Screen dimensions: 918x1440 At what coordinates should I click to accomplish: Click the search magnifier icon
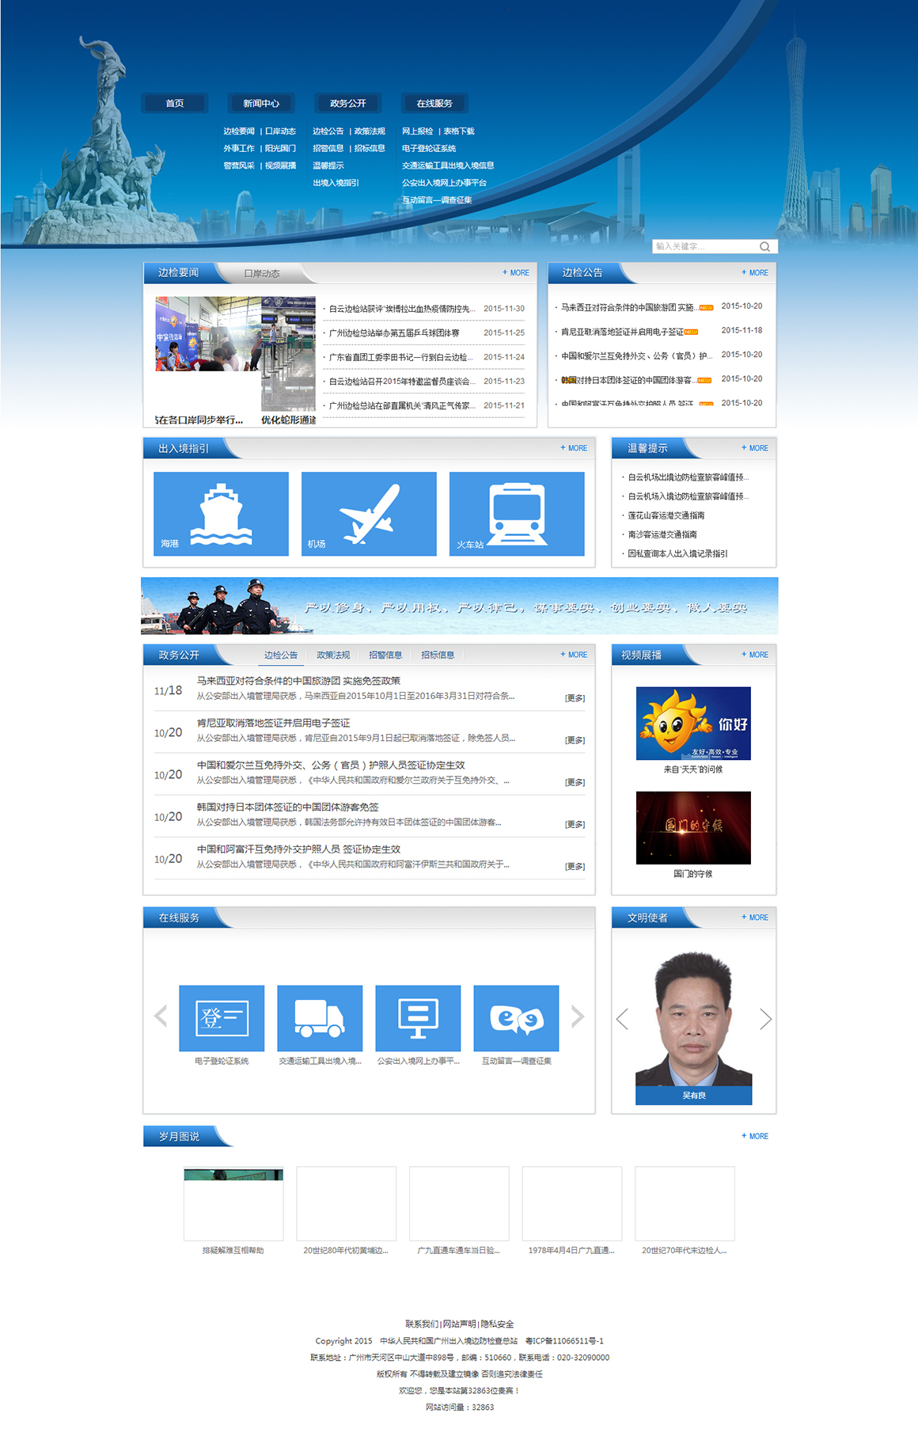764,246
